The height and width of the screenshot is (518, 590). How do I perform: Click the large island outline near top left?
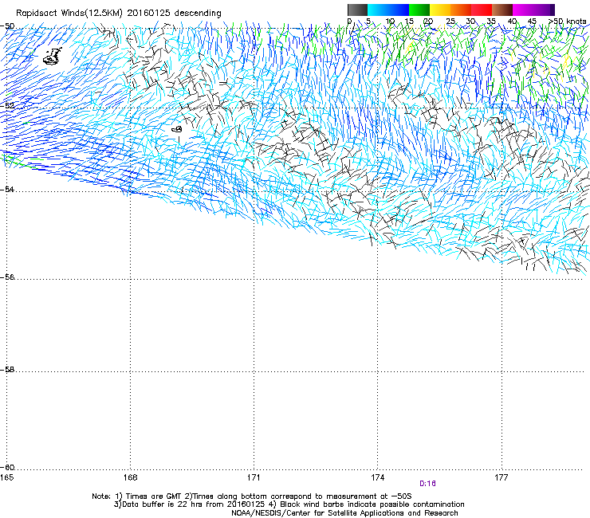point(53,56)
